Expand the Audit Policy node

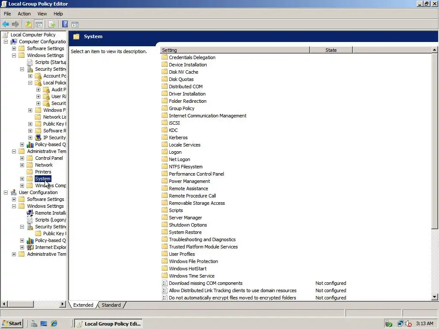coord(38,90)
